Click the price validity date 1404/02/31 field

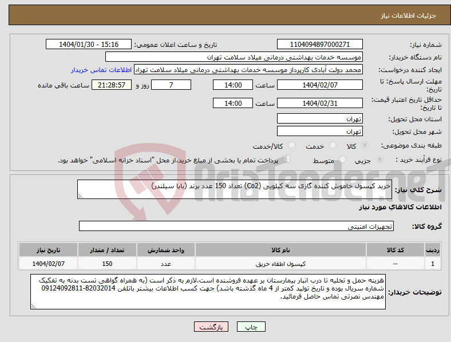click(x=319, y=103)
